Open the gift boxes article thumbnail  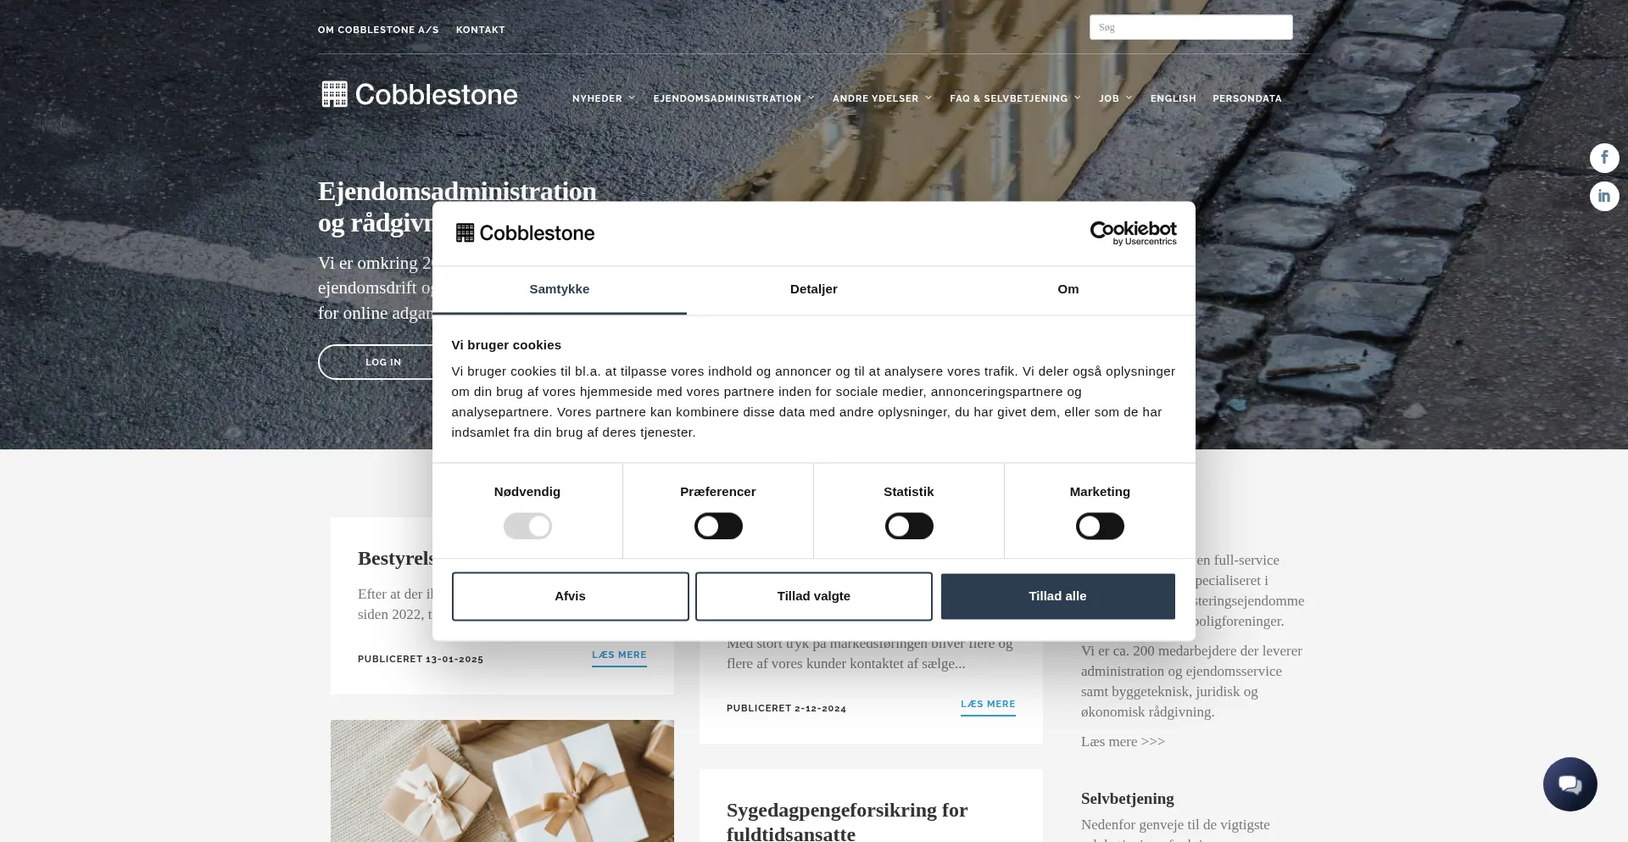click(x=502, y=780)
